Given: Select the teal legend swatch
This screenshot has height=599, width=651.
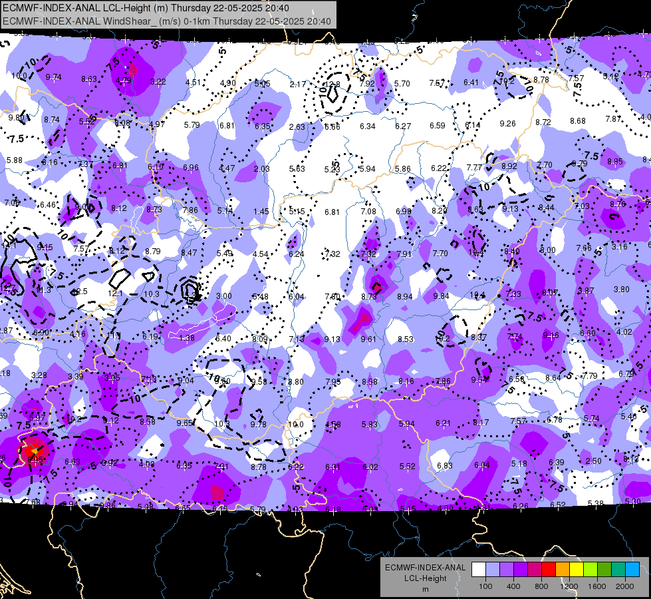Looking at the screenshot, I should click(618, 569).
